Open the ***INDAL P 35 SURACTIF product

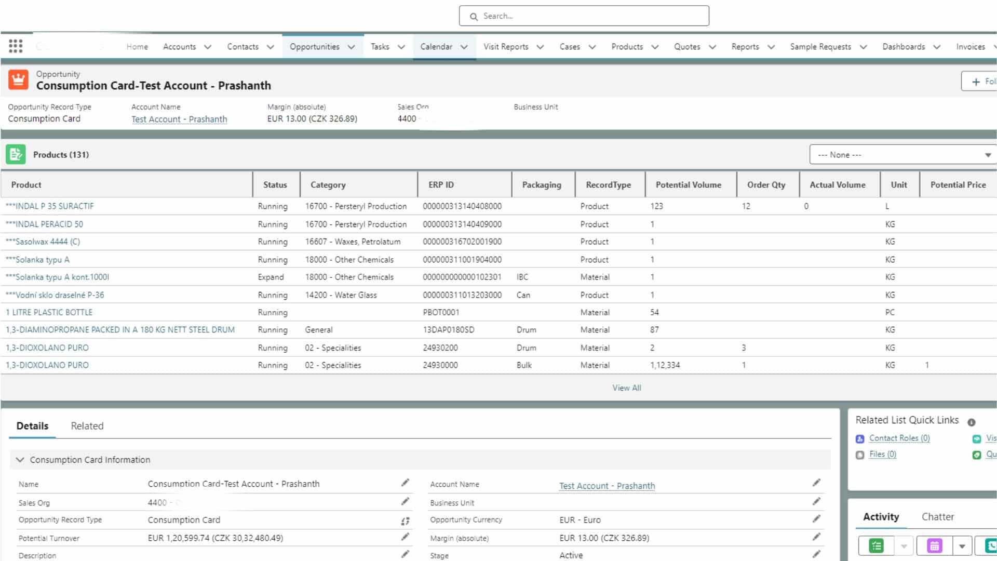50,206
